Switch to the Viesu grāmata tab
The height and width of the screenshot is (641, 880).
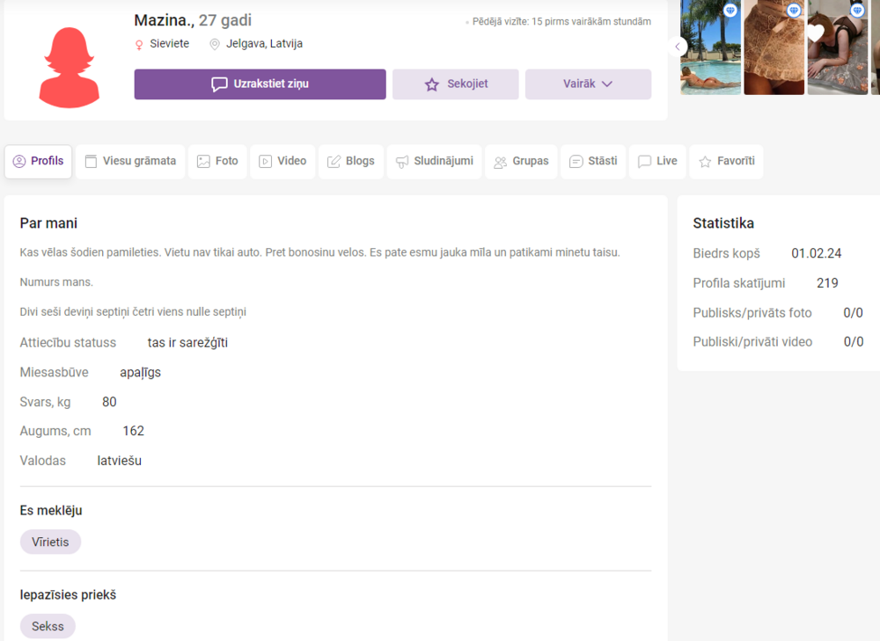coord(130,162)
